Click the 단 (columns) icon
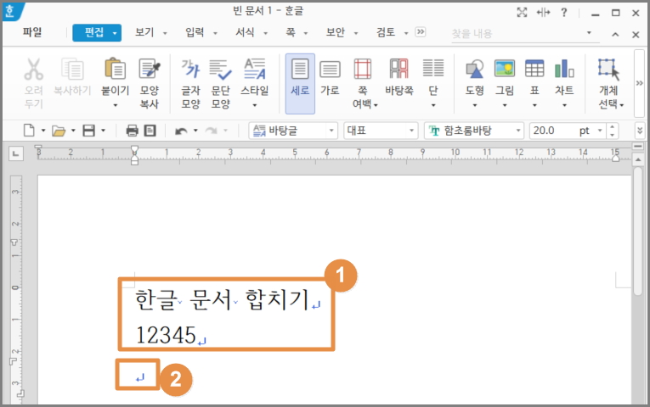The image size is (650, 407). [433, 68]
